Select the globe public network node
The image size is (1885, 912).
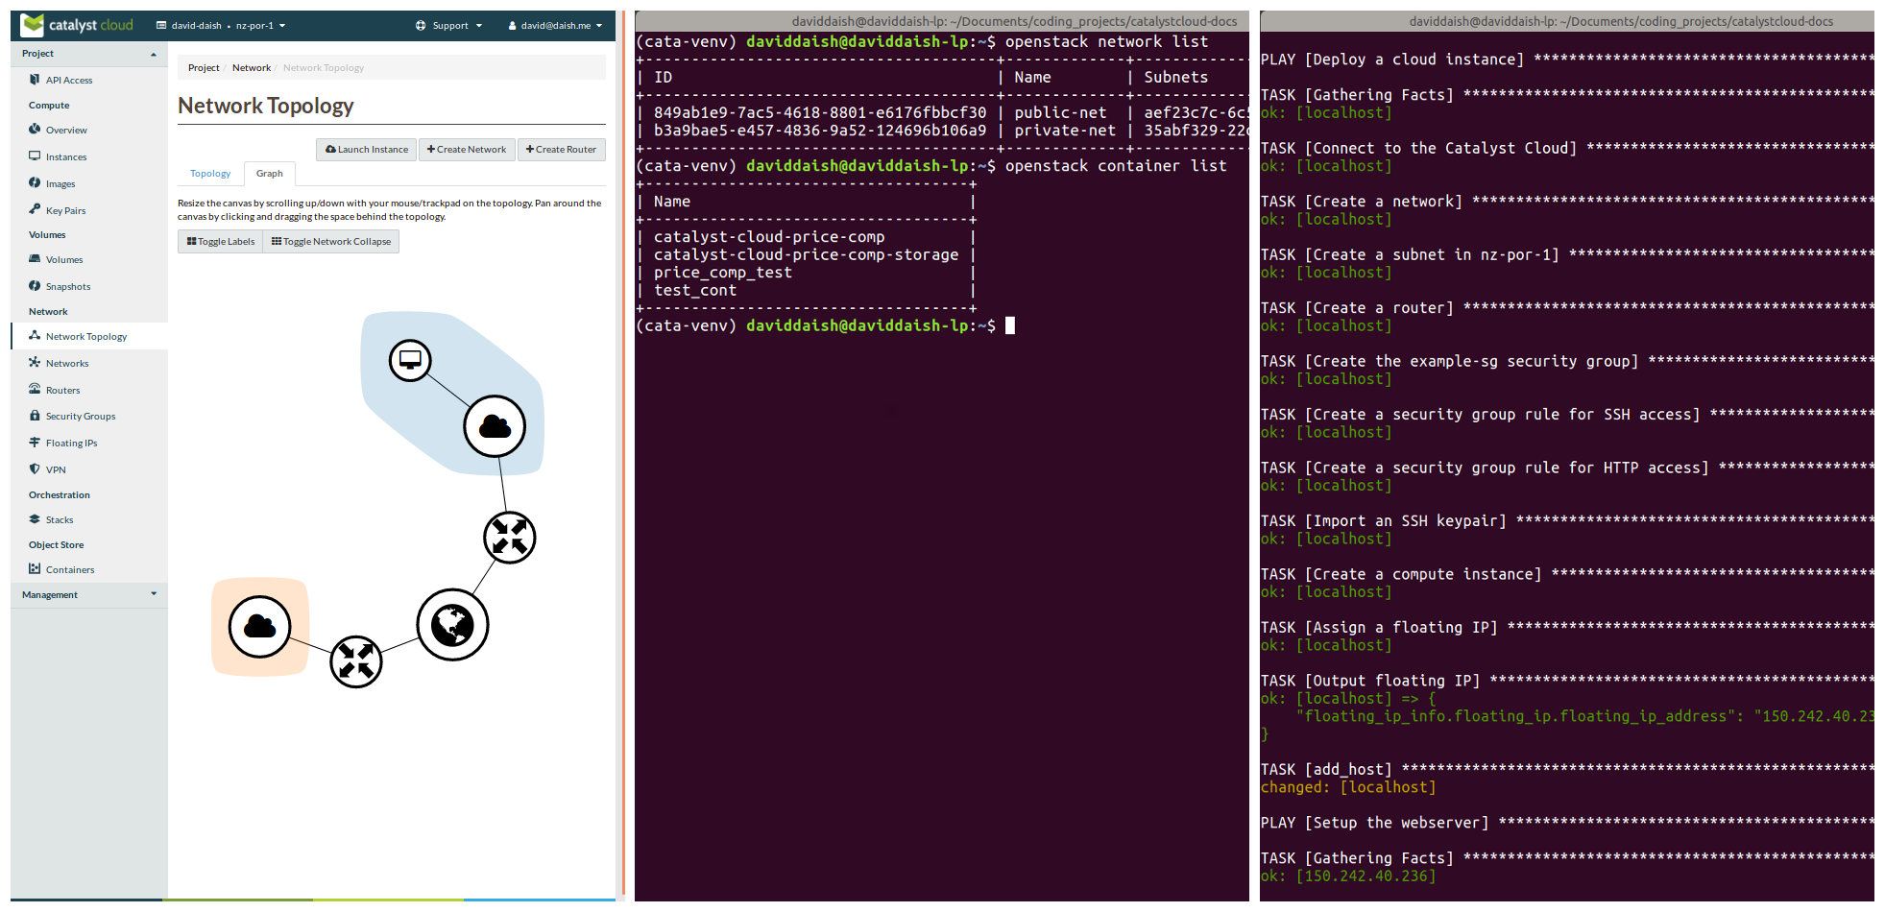(452, 625)
